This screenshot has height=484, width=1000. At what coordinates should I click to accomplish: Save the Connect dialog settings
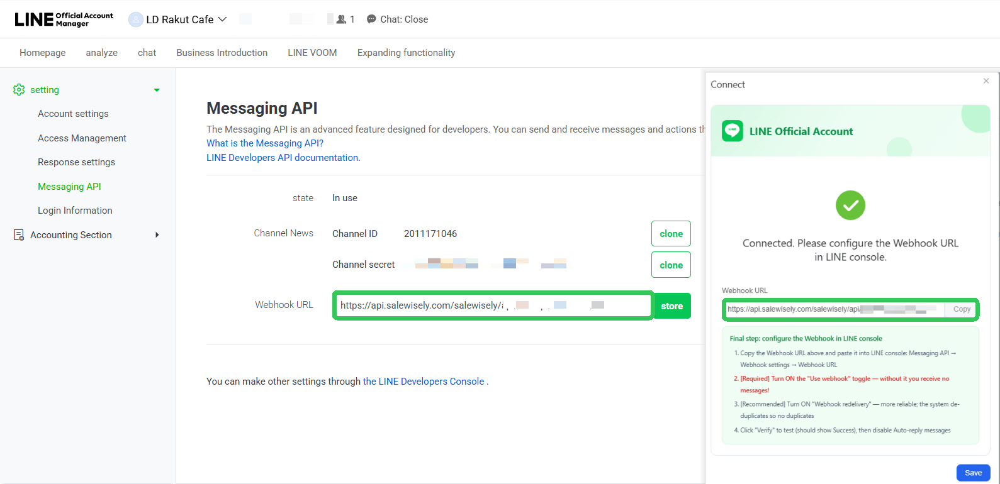(x=973, y=473)
